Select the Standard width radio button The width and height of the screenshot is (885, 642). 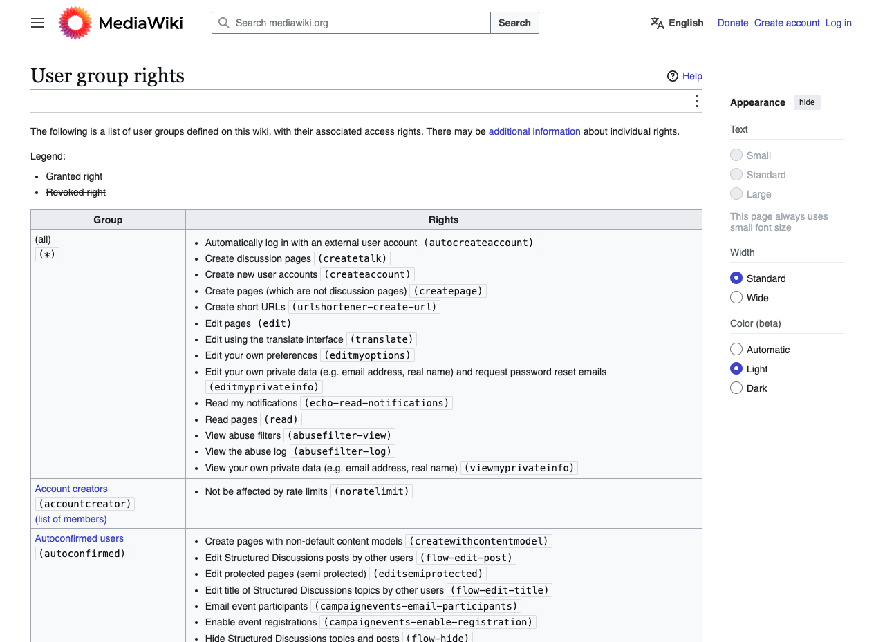(736, 278)
